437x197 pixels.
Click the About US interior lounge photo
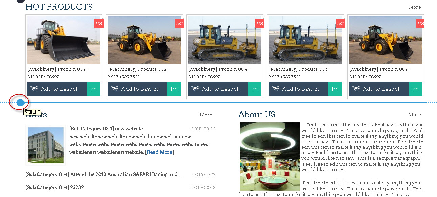click(x=270, y=156)
